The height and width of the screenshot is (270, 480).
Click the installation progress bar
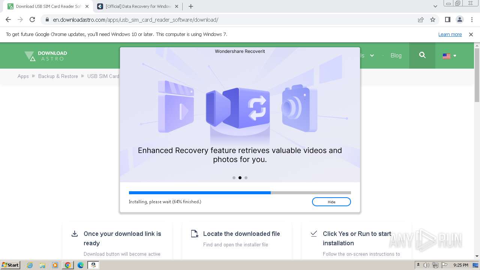point(240,193)
